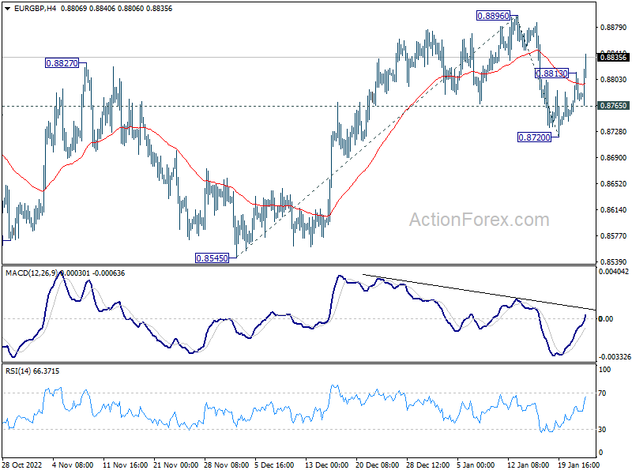Click the RSI(14) 66.3715 indicator label
Viewport: 632px width, 474px height.
(x=32, y=371)
